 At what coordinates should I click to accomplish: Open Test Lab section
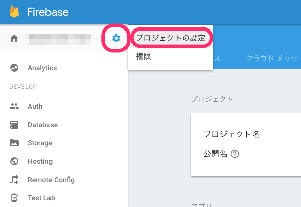41,198
